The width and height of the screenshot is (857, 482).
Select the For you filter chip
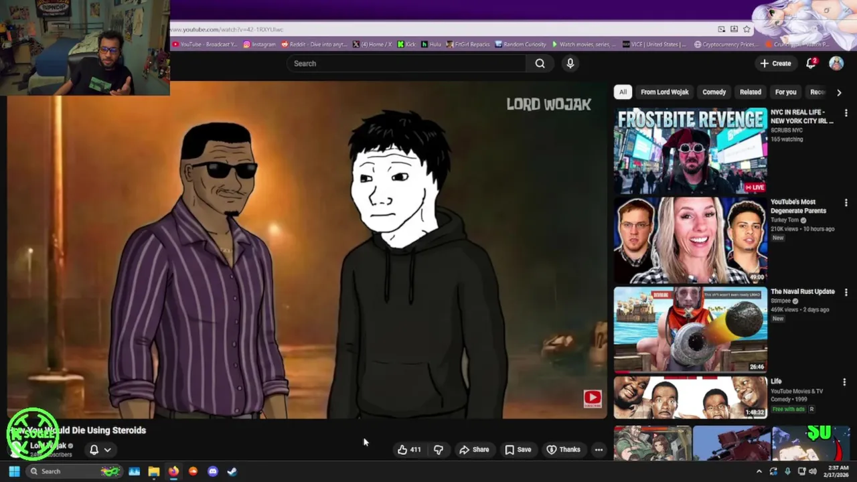pyautogui.click(x=785, y=92)
